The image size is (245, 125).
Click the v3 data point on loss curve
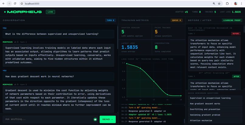(x=154, y=82)
